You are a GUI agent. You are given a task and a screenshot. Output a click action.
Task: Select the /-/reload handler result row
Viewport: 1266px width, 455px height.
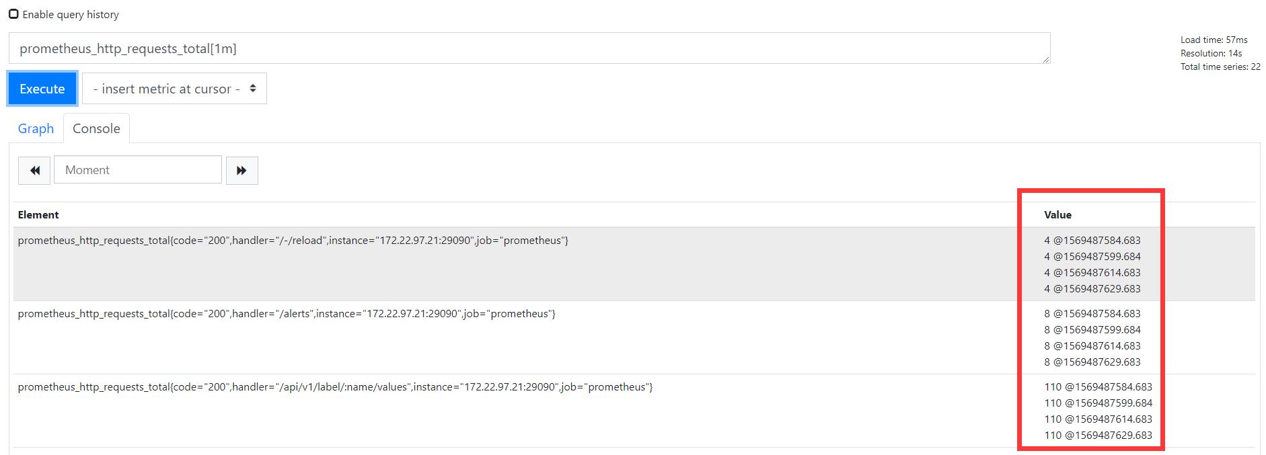[x=293, y=241]
